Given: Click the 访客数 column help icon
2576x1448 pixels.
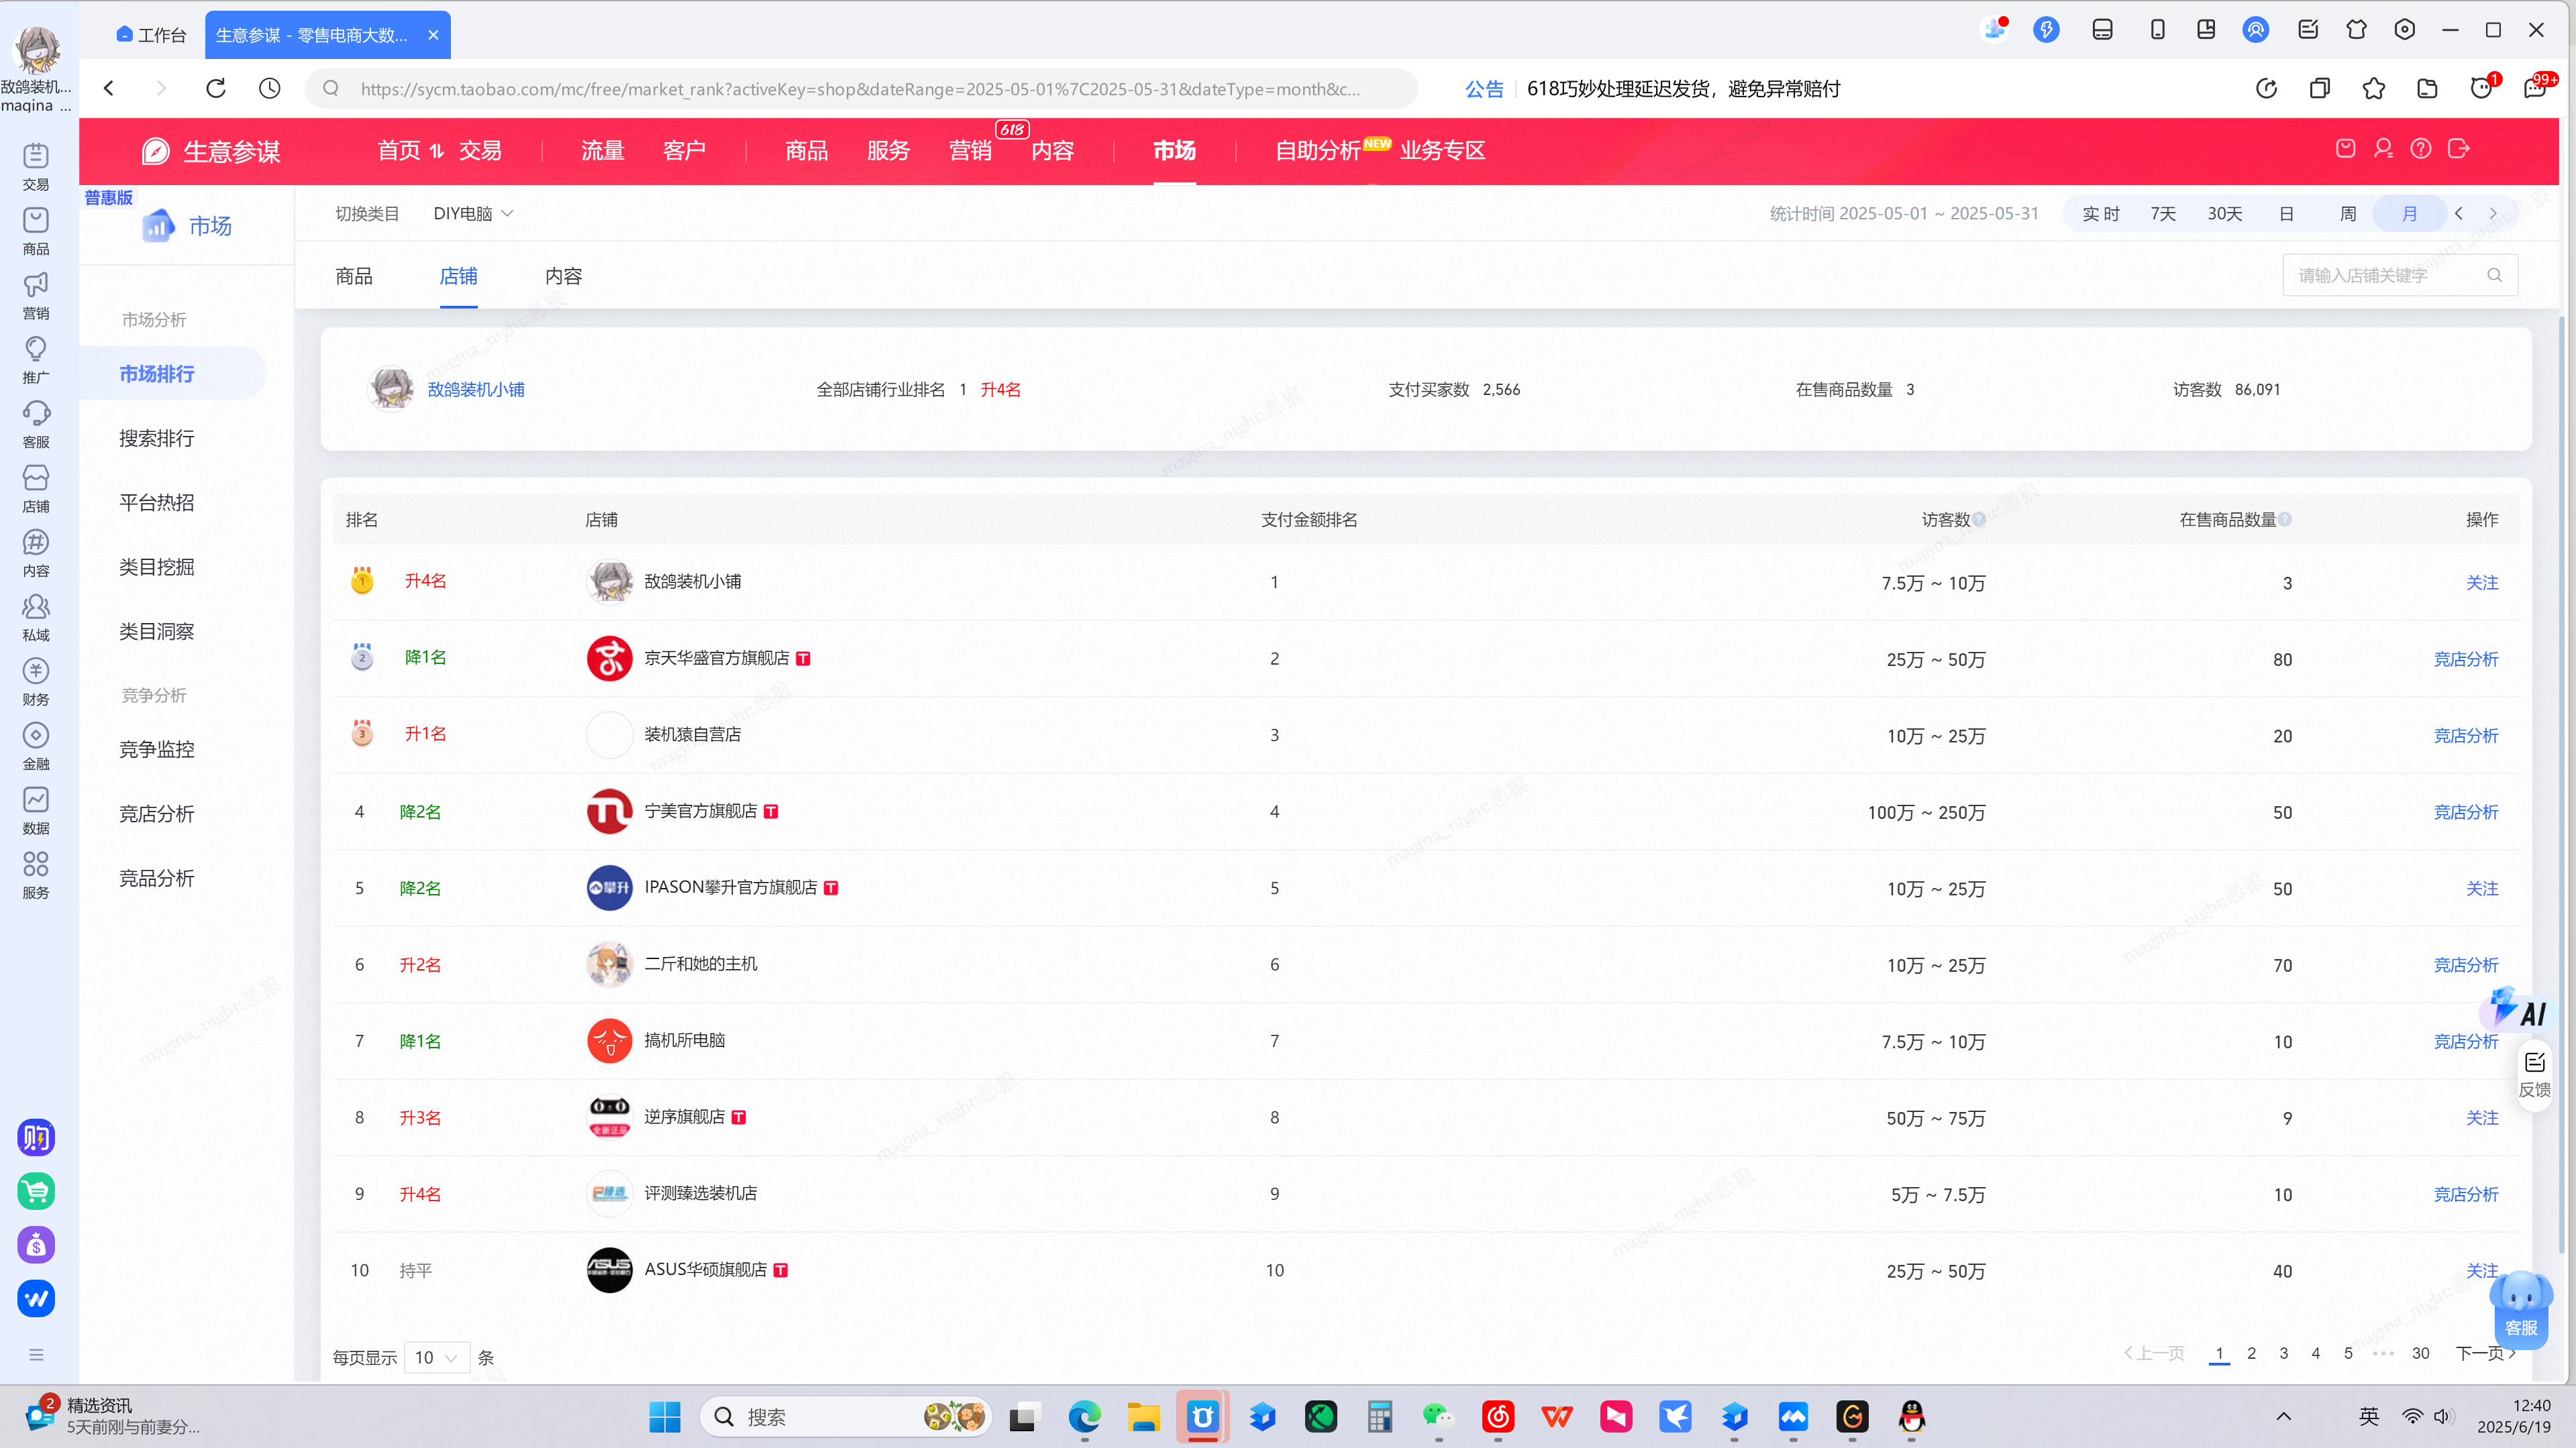Looking at the screenshot, I should pyautogui.click(x=1979, y=520).
